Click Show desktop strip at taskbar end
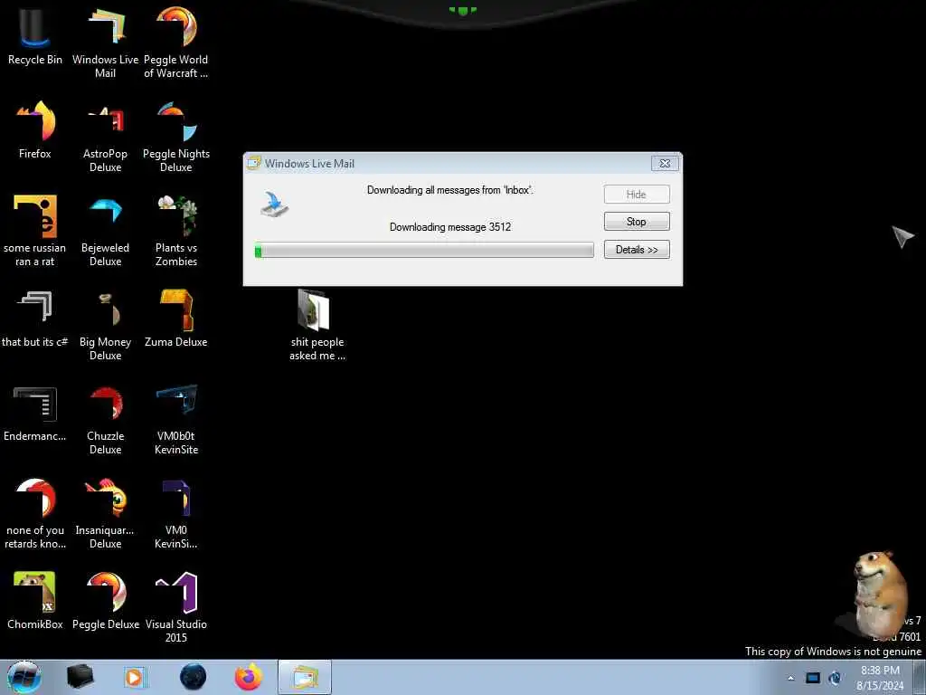Screen dimensions: 926x695 (x=920, y=677)
